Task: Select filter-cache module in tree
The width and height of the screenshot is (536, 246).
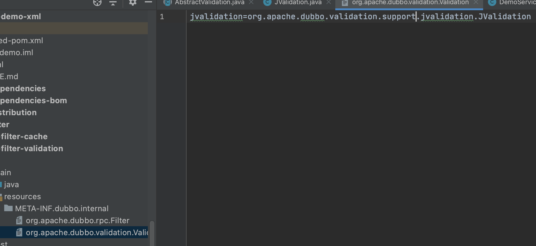Action: click(x=24, y=136)
